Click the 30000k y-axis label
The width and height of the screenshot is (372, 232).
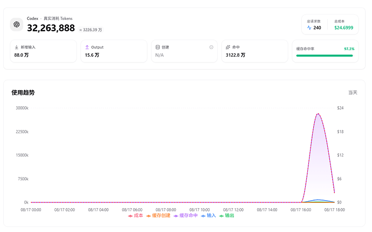pyautogui.click(x=22, y=108)
